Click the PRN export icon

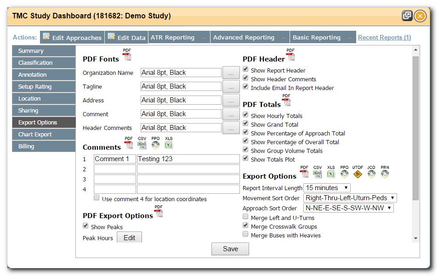tap(384, 174)
